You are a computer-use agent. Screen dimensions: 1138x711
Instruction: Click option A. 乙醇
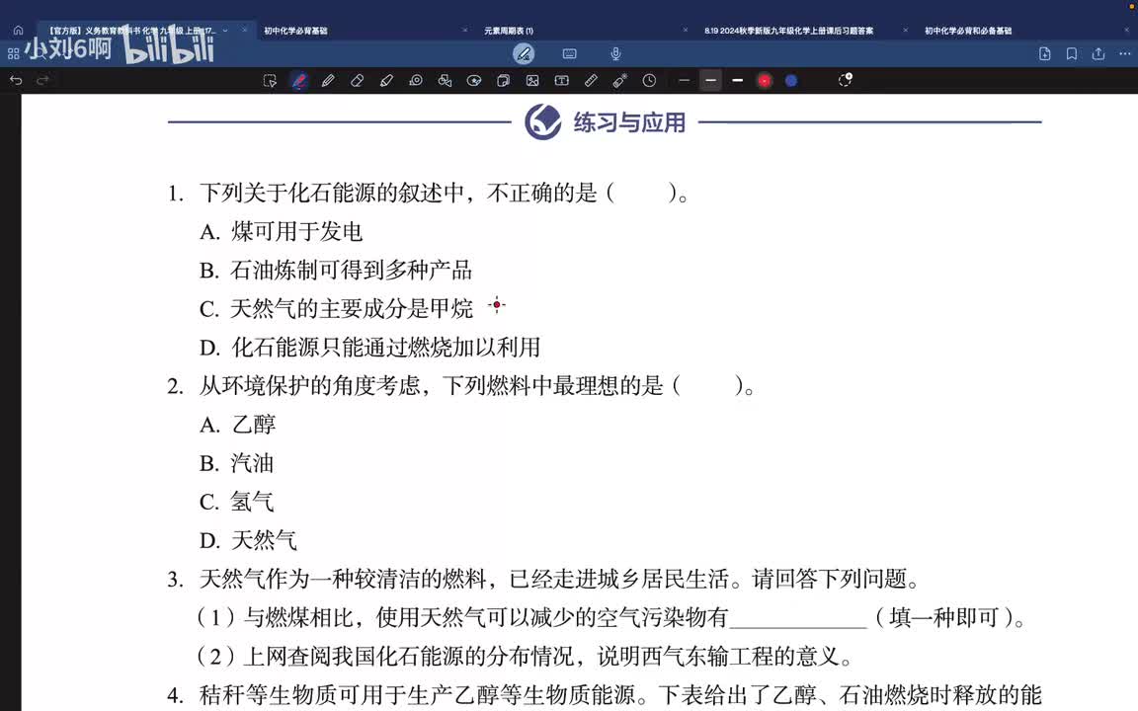[x=237, y=425]
